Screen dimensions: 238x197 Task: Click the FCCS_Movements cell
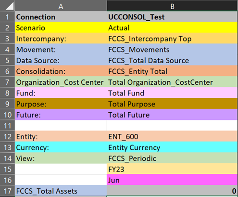point(172,50)
